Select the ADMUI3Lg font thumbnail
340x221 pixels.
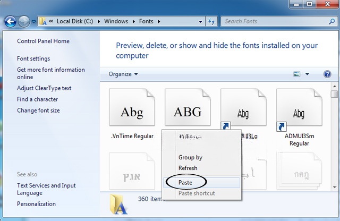coord(243,107)
